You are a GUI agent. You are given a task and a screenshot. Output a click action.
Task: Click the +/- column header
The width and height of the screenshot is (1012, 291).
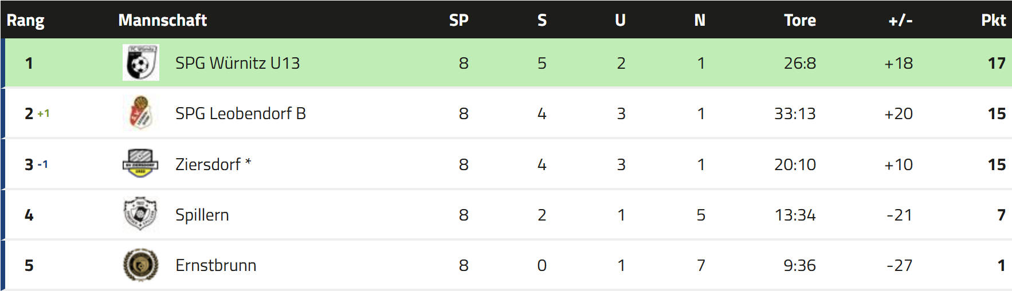pos(900,20)
